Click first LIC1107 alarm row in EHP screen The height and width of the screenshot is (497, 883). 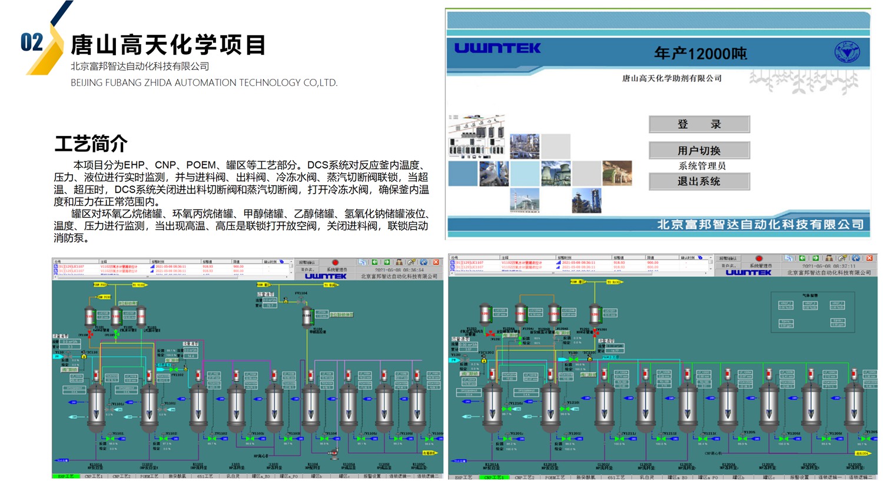click(171, 266)
